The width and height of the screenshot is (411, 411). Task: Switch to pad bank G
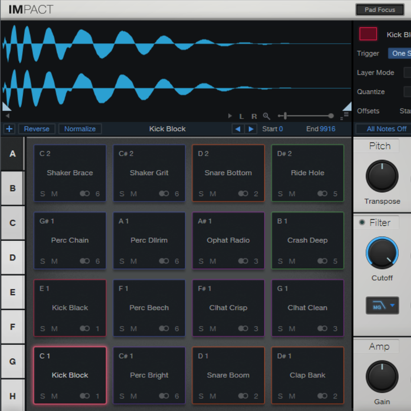click(x=12, y=362)
